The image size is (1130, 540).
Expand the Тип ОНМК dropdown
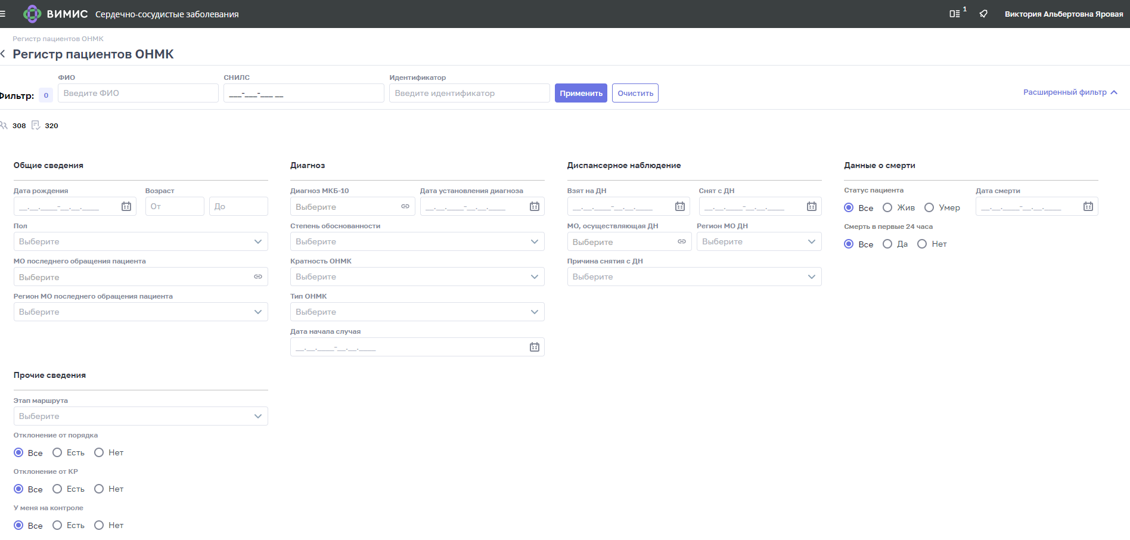coord(417,312)
